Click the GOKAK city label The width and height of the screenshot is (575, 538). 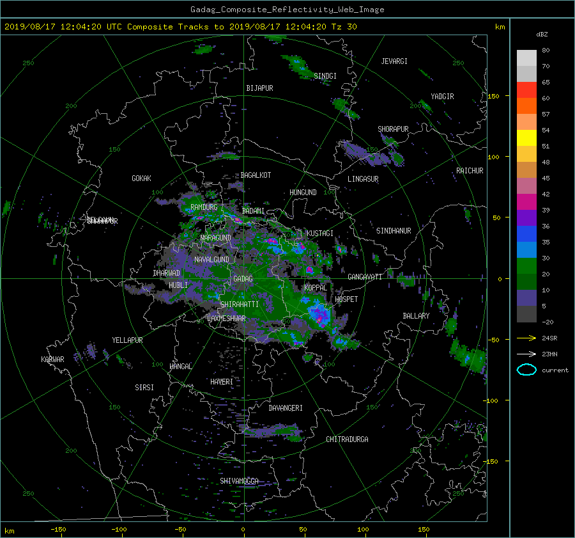[142, 178]
